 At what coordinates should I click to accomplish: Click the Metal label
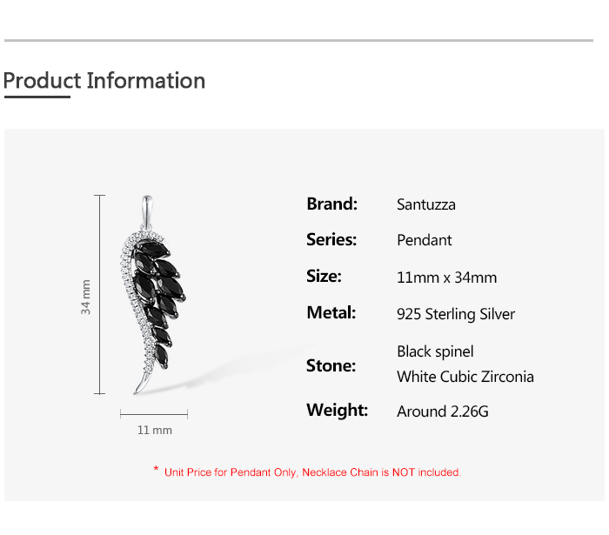[331, 313]
